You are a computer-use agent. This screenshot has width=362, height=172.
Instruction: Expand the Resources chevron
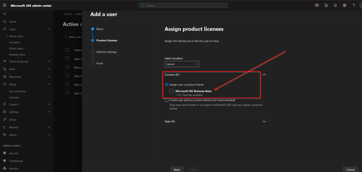(x=49, y=77)
